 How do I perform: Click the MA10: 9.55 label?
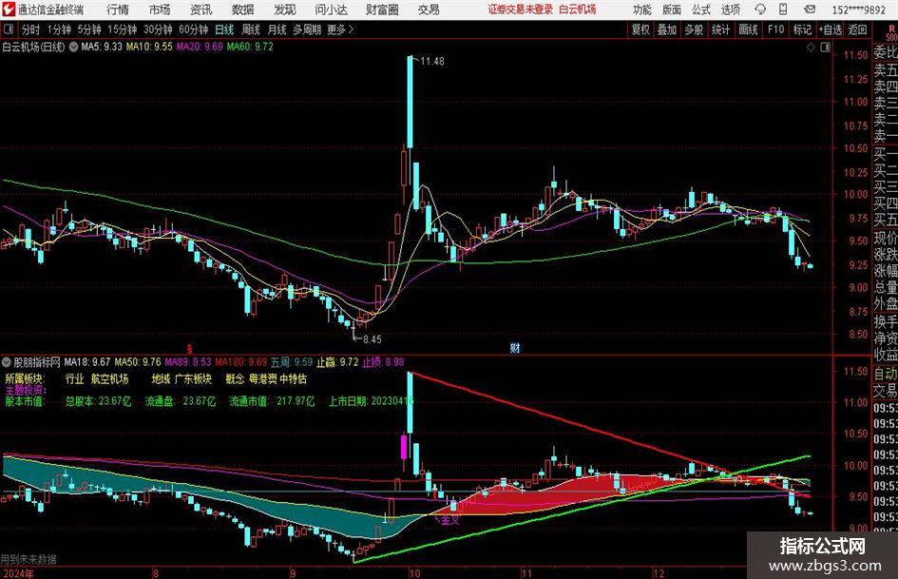(149, 47)
